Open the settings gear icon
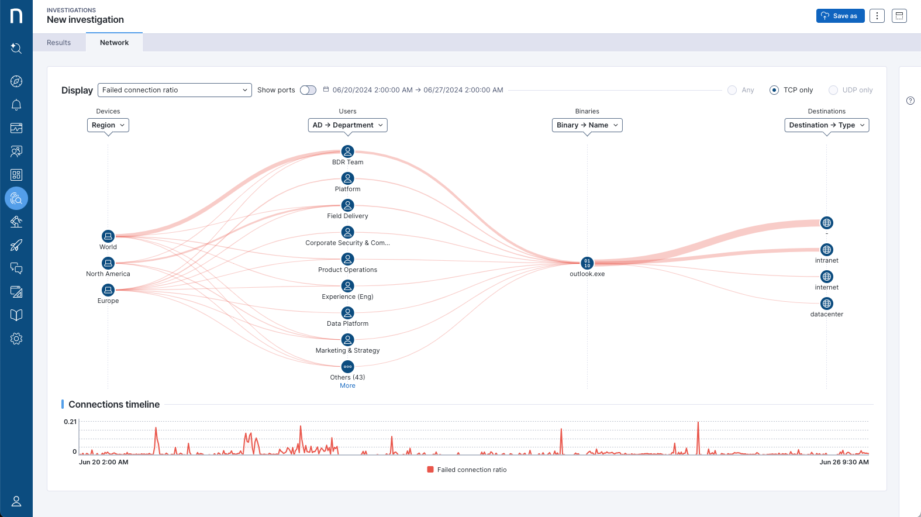The width and height of the screenshot is (921, 517). tap(16, 339)
